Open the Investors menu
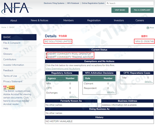Image resolution: width=155 pixels, height=125 pixels. pos(119,20)
